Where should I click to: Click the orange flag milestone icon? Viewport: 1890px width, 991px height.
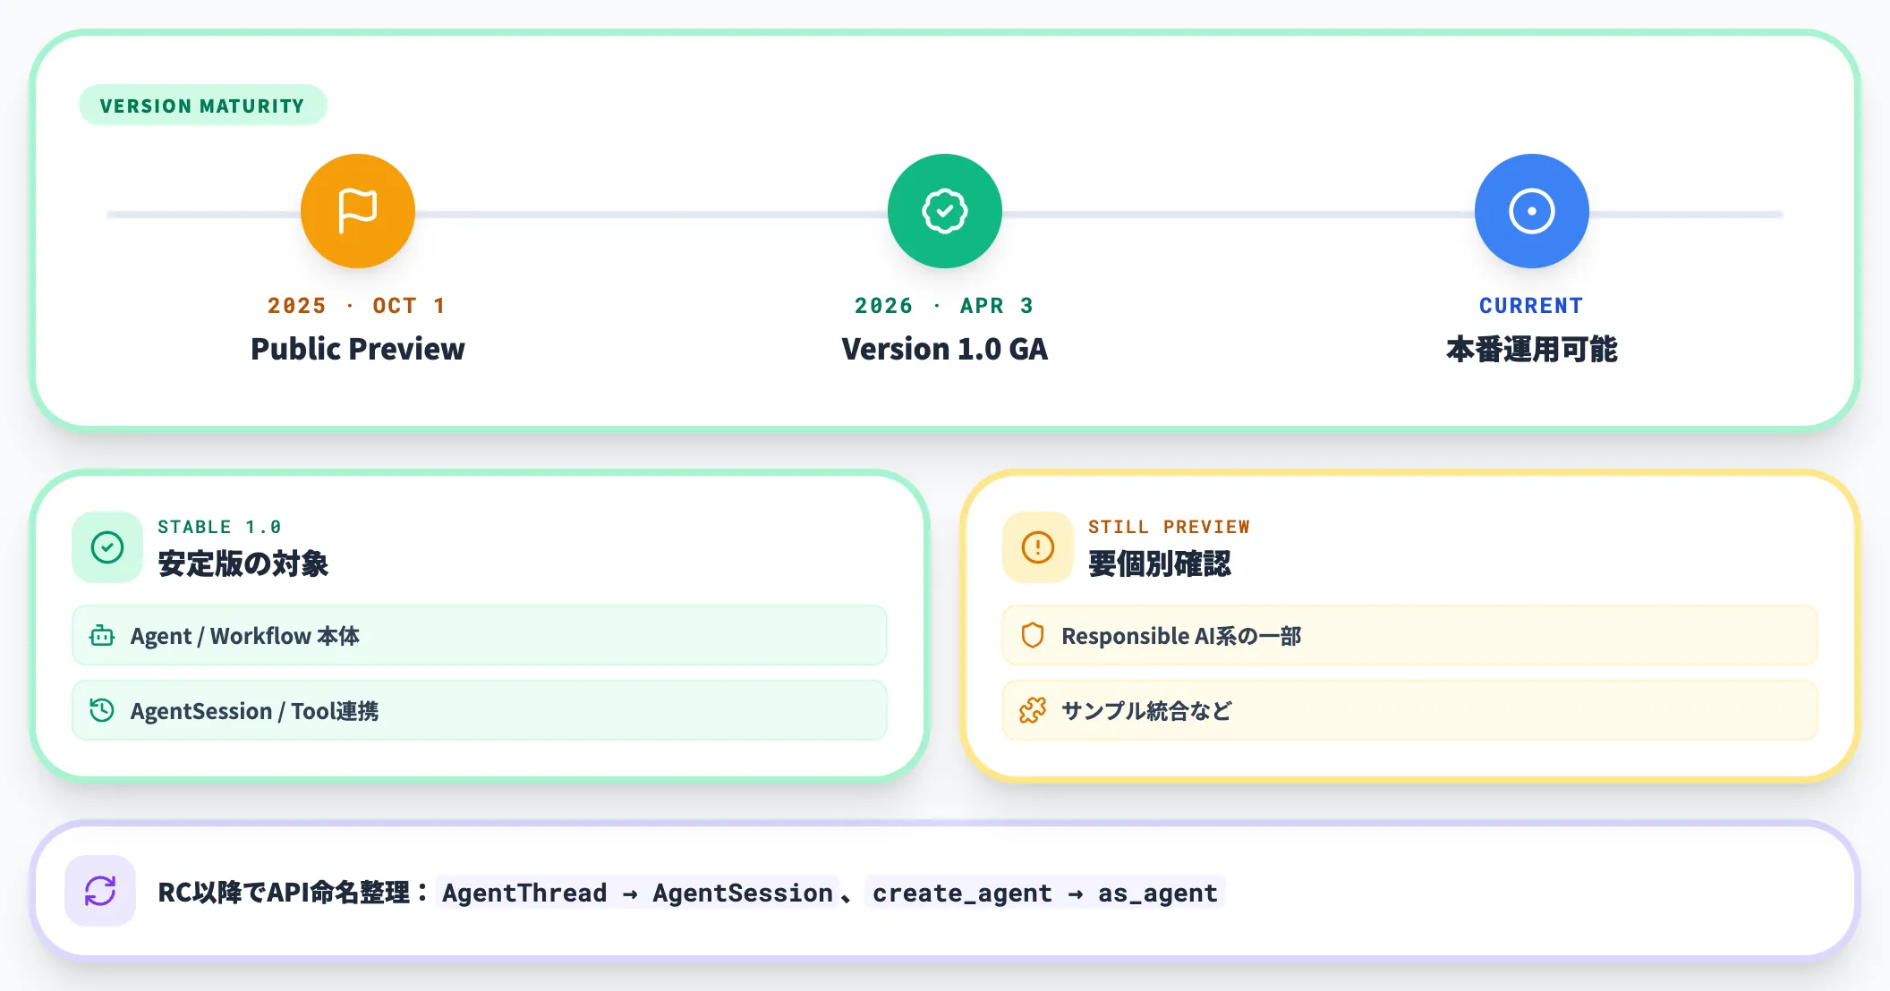[x=358, y=211]
